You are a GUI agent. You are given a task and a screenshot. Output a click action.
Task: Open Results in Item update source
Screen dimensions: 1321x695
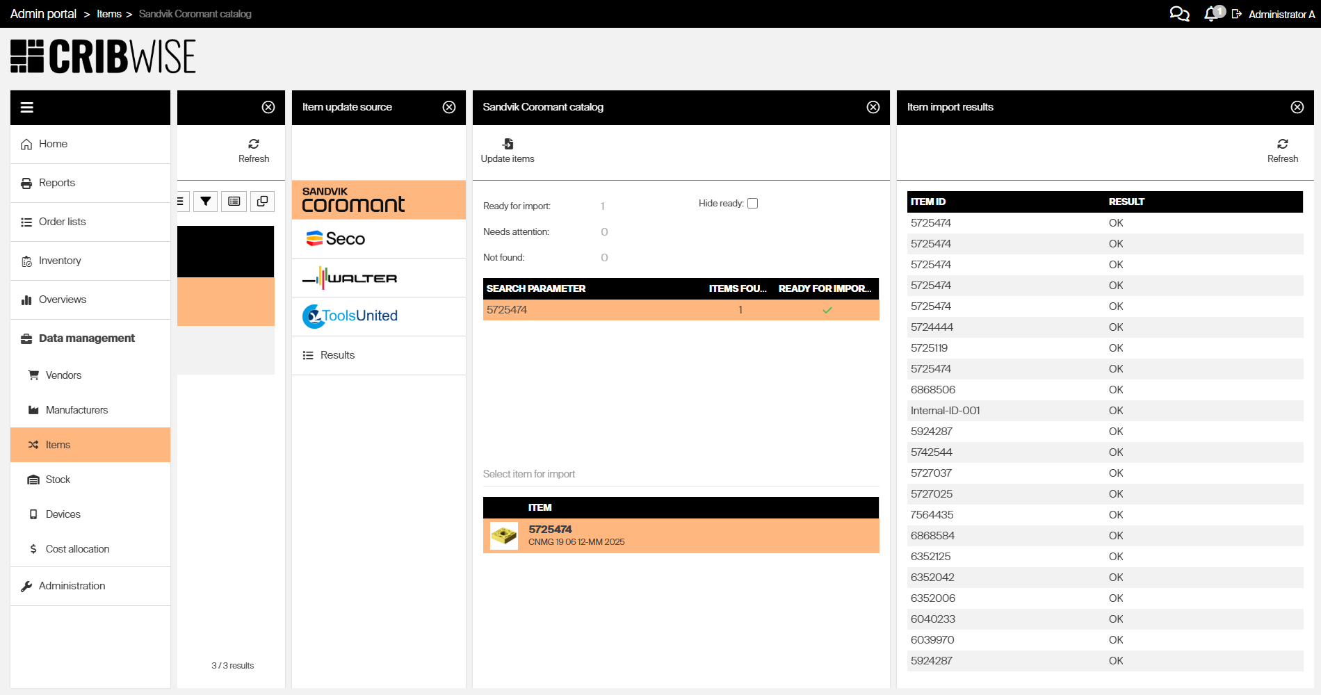point(379,356)
